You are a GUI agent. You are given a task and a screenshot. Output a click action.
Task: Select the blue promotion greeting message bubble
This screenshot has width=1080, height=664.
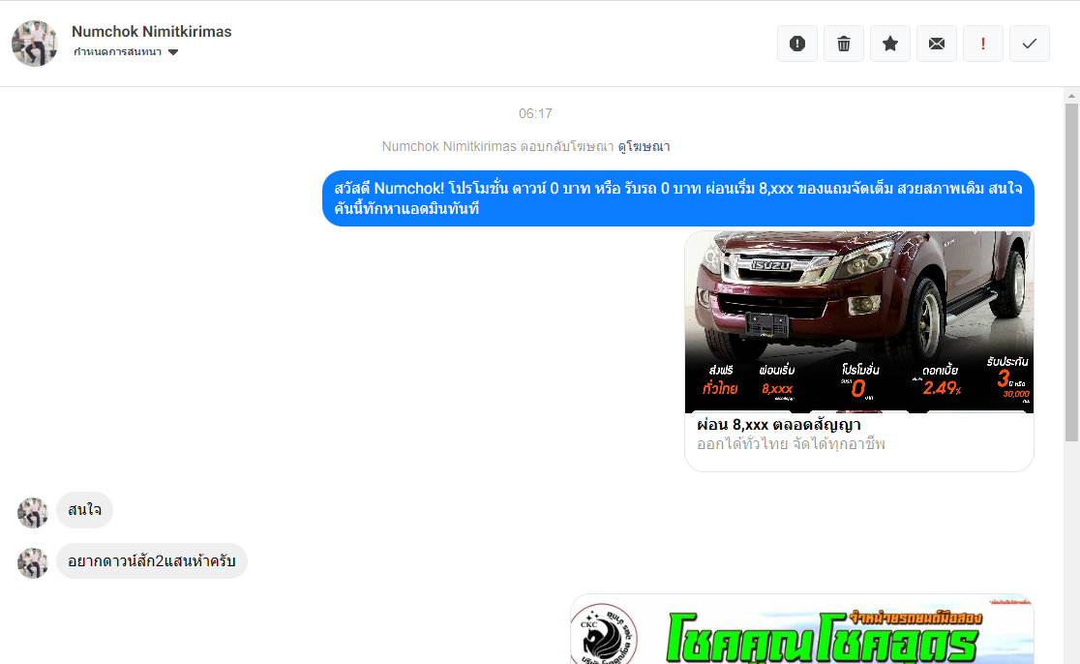[x=678, y=198]
